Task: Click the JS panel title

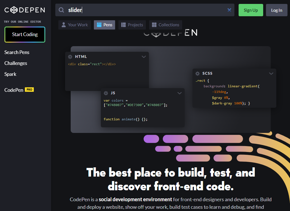Action: pos(113,93)
